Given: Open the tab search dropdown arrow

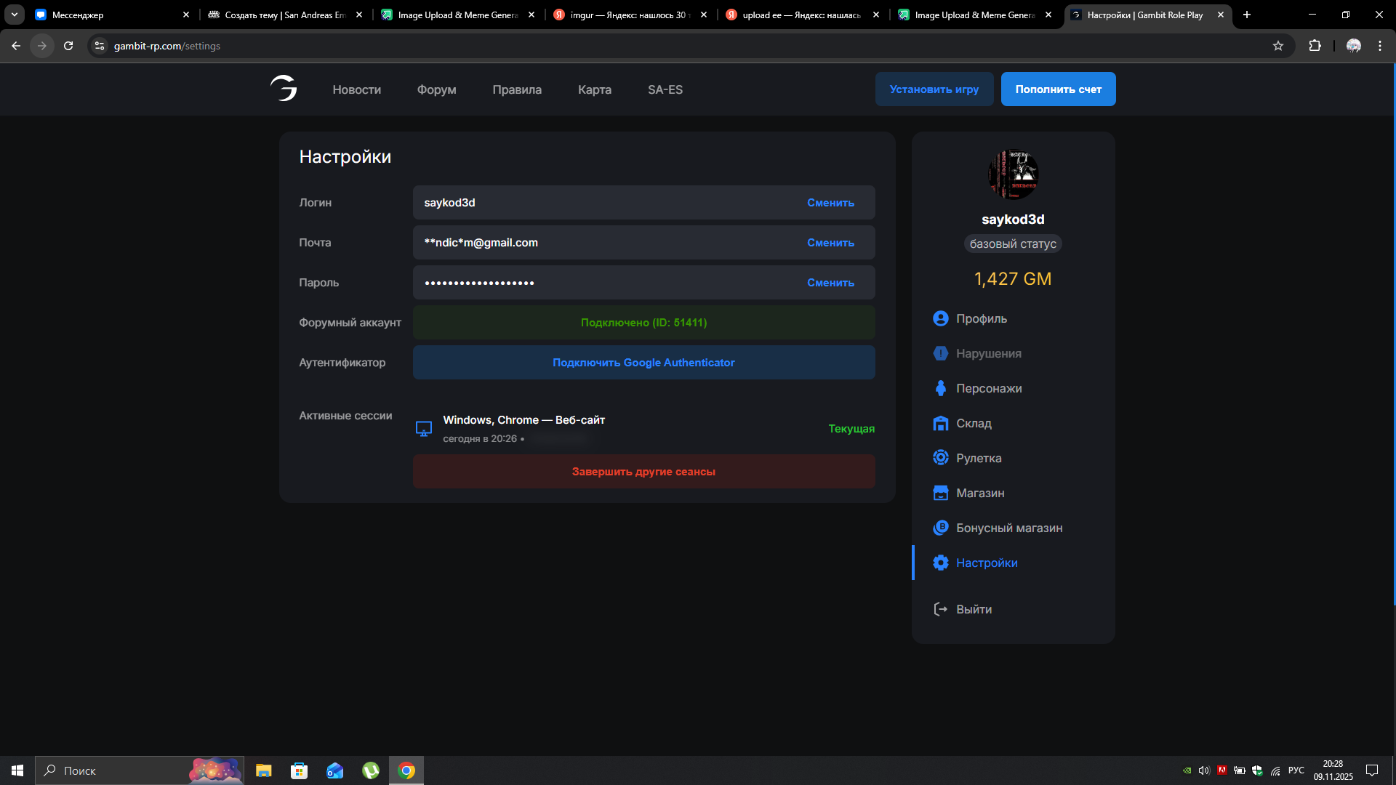Looking at the screenshot, I should coord(15,15).
